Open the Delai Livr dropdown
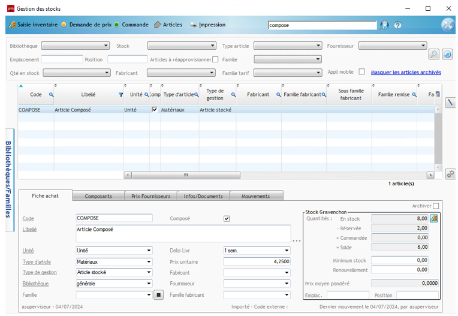The height and width of the screenshot is (316, 458). click(257, 251)
